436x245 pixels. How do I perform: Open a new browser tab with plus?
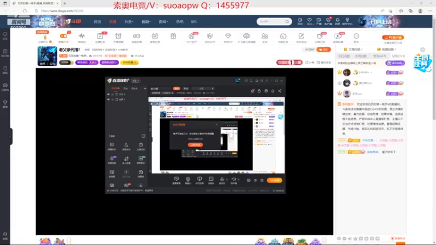pyautogui.click(x=64, y=3)
